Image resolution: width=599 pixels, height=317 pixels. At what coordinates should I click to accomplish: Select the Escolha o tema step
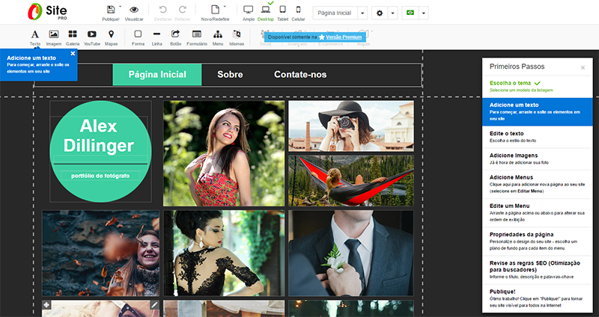[x=537, y=87]
